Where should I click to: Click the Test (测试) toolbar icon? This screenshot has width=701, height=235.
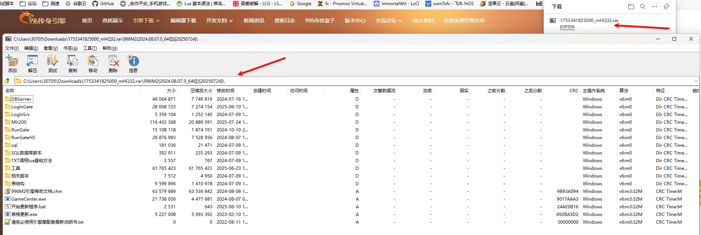point(52,64)
